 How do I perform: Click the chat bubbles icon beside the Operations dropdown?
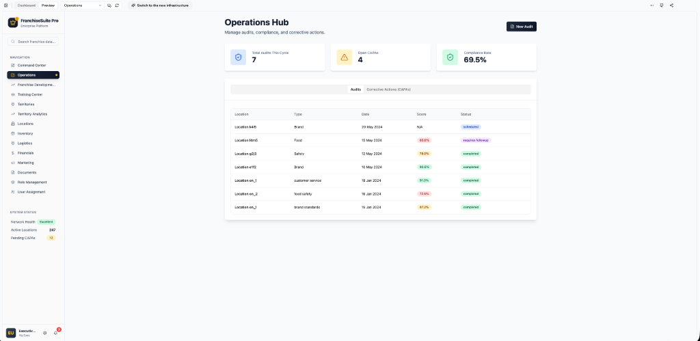pyautogui.click(x=109, y=5)
